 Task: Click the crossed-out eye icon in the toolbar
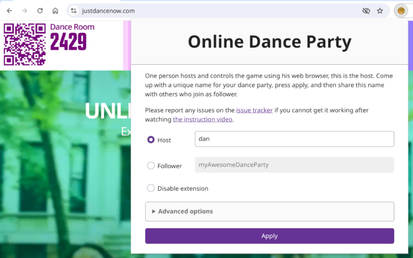pyautogui.click(x=366, y=11)
